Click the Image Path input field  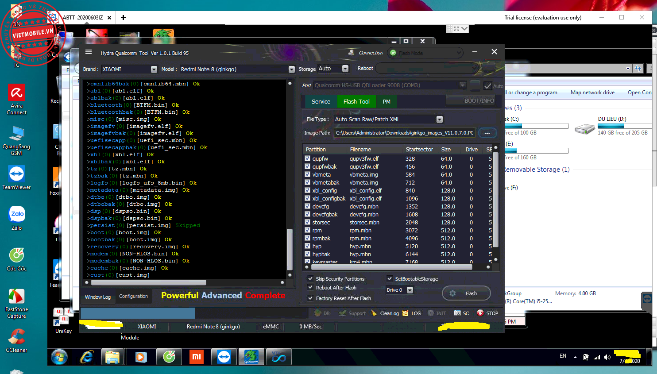[405, 133]
